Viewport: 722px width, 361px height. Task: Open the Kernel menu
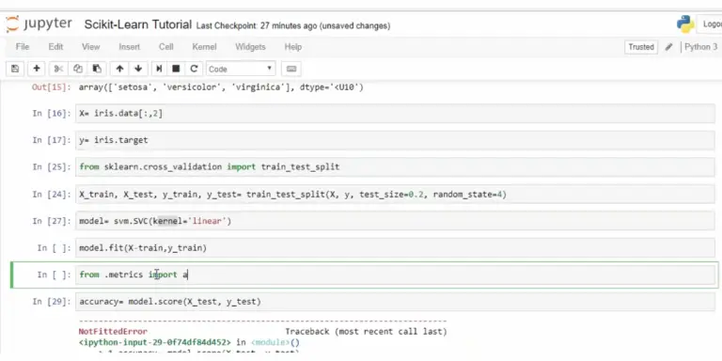[x=204, y=47]
